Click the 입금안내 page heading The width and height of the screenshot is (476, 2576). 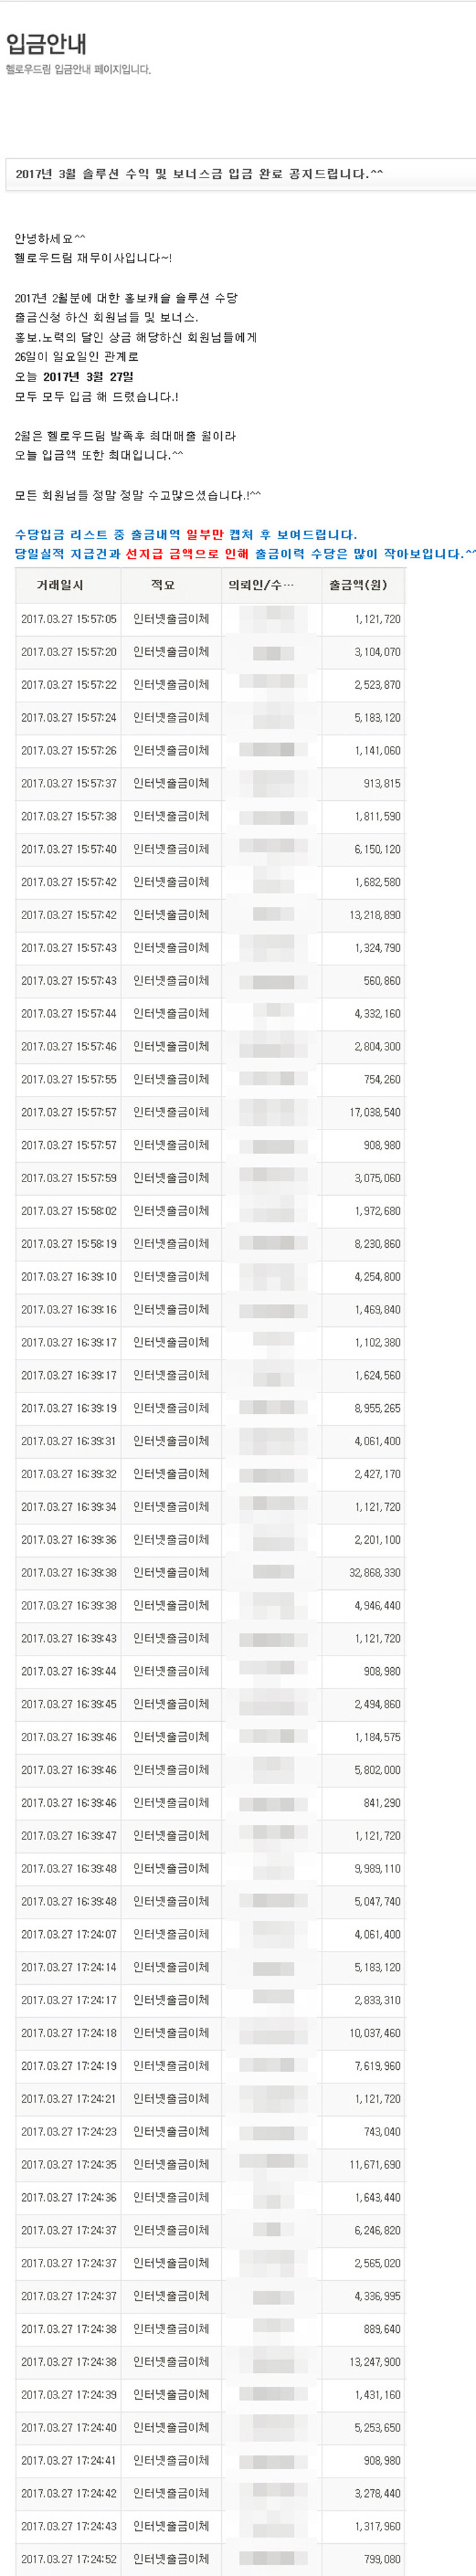46,43
